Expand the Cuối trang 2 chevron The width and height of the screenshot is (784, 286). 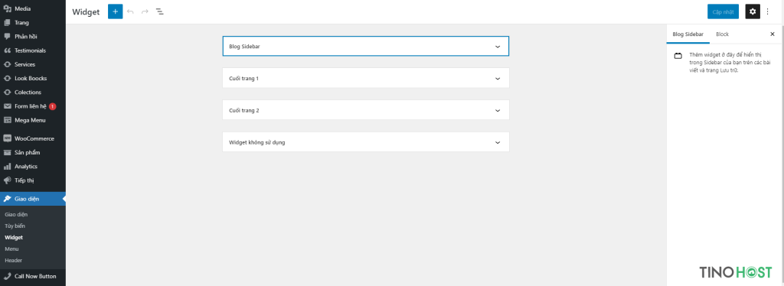[x=498, y=110]
